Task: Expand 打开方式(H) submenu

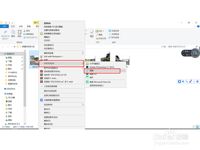Action: pos(61,63)
